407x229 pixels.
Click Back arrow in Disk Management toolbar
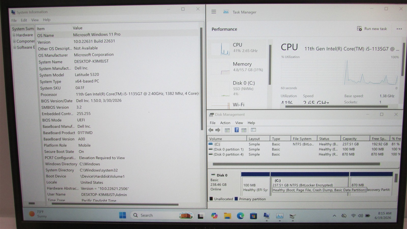(x=211, y=130)
